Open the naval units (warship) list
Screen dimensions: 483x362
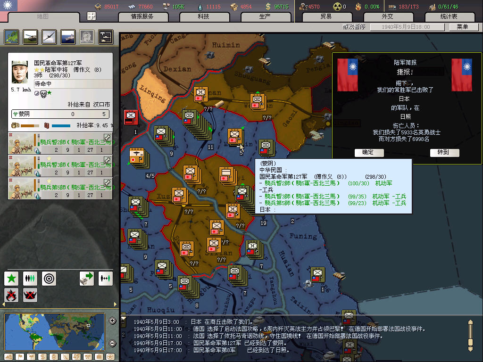(x=68, y=37)
